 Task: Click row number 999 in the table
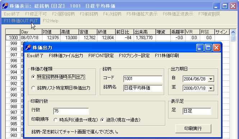[x=13, y=43]
